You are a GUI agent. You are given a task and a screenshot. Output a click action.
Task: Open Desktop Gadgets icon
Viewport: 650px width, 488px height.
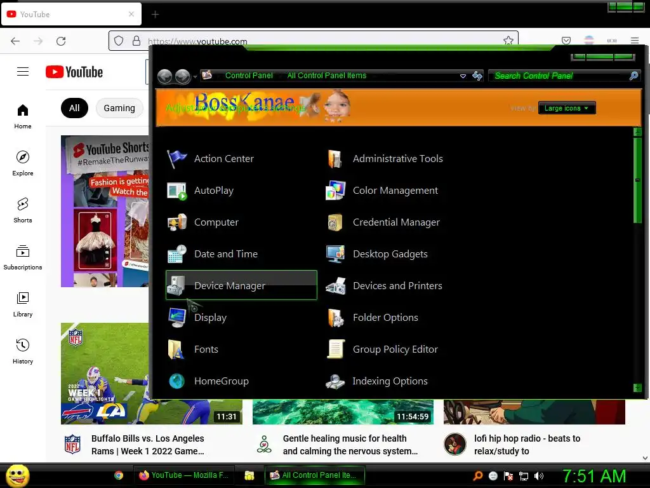335,254
